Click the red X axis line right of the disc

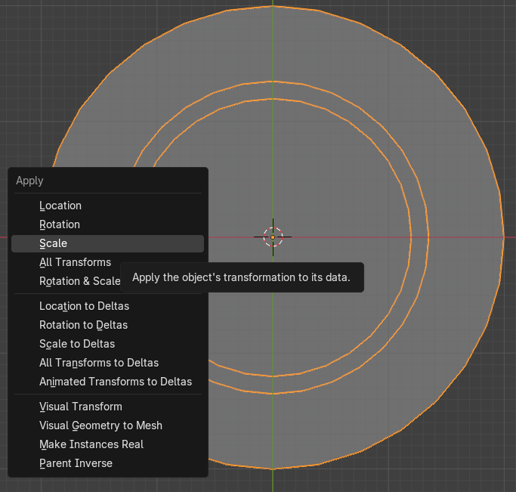pos(510,237)
